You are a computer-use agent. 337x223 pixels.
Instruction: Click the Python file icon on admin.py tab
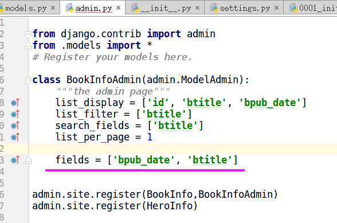(70, 8)
